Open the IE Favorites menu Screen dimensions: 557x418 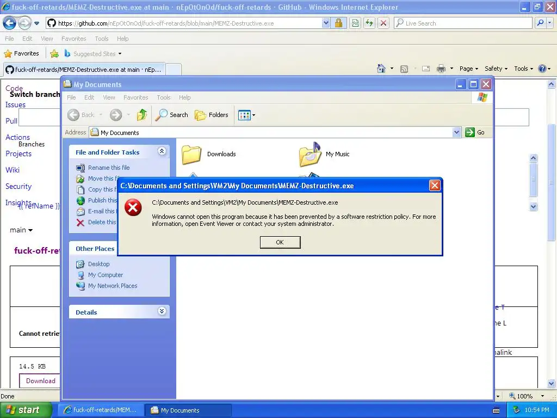tap(73, 39)
